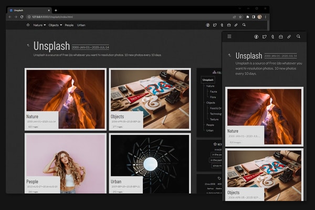Viewport: 315px width, 210px height.
Task: Share on Tumblr in the mobile window
Action: 272,37
